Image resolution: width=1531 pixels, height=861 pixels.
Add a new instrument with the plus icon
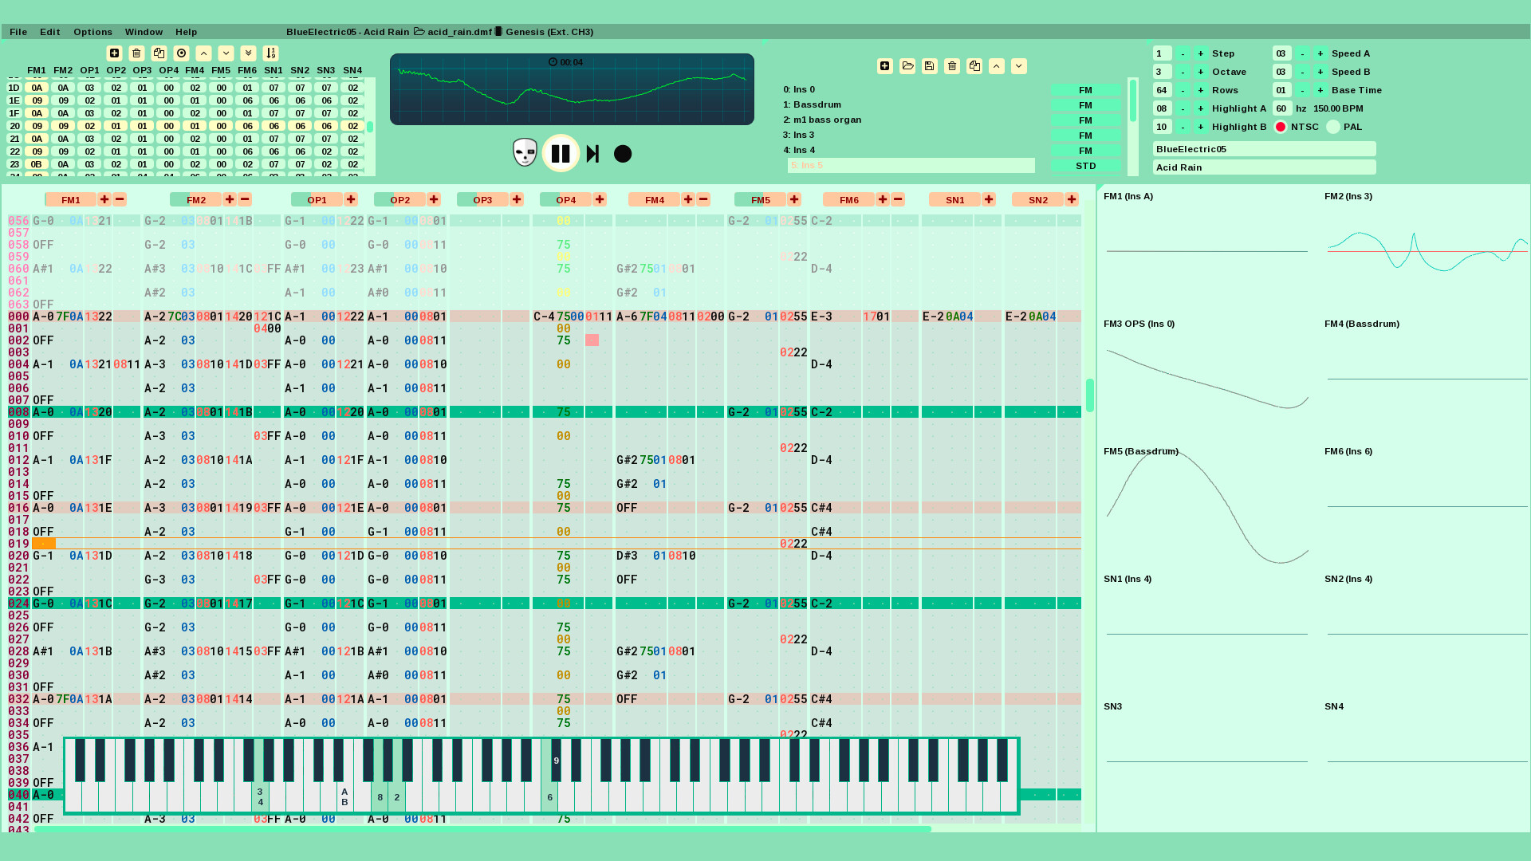pyautogui.click(x=884, y=66)
